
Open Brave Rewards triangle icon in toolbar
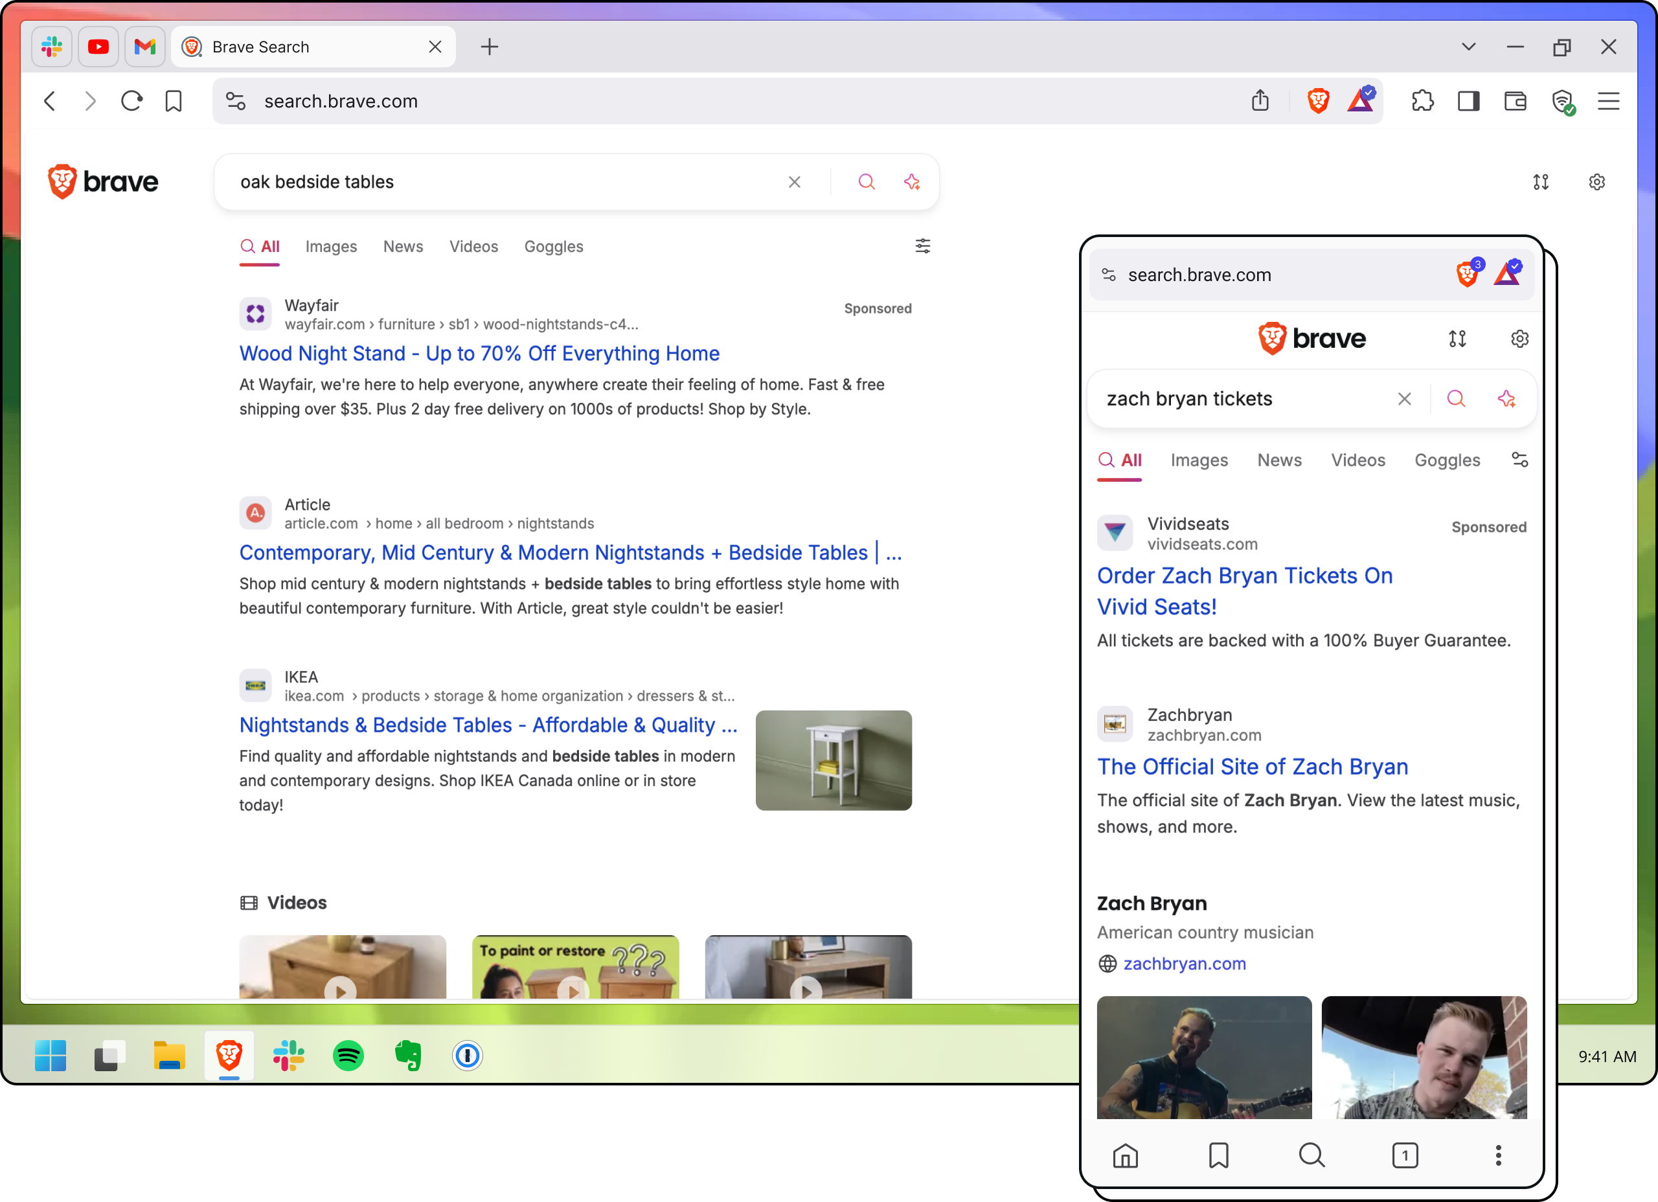click(1361, 101)
